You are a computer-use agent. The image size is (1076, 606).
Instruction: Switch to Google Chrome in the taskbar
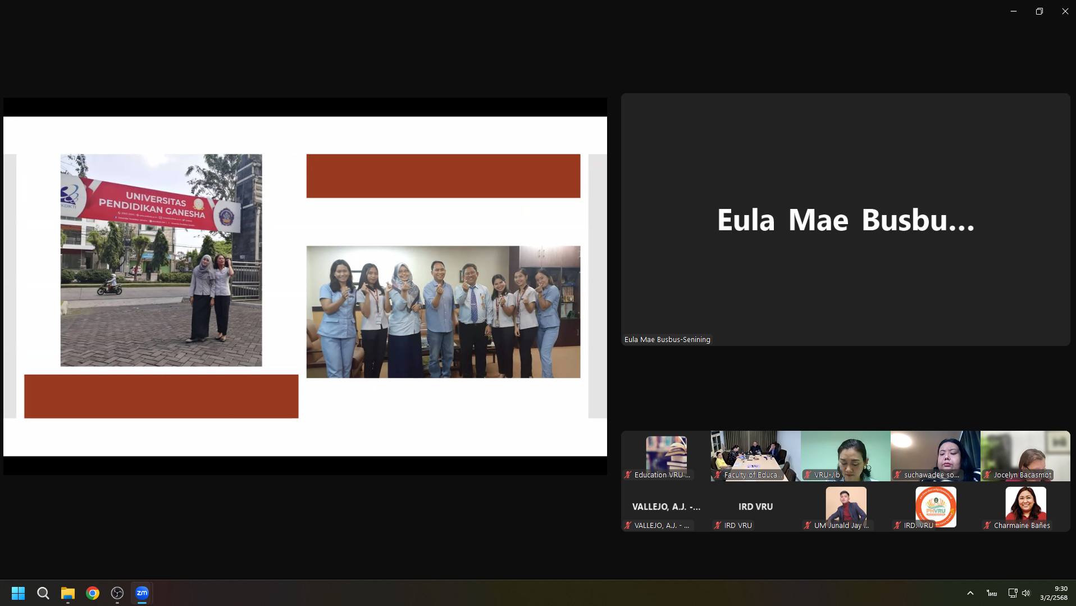[x=93, y=593]
